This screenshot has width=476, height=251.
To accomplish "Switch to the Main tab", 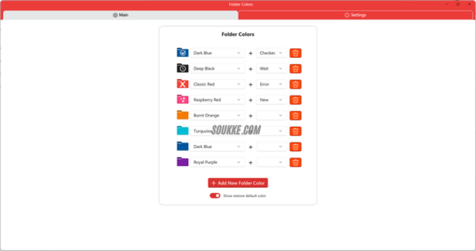I will (120, 15).
